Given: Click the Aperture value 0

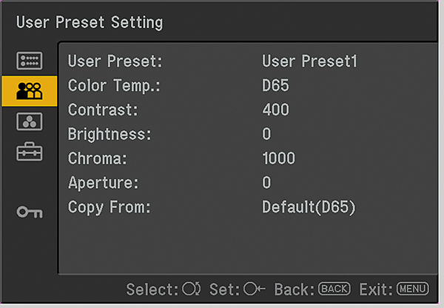Looking at the screenshot, I should [x=266, y=183].
